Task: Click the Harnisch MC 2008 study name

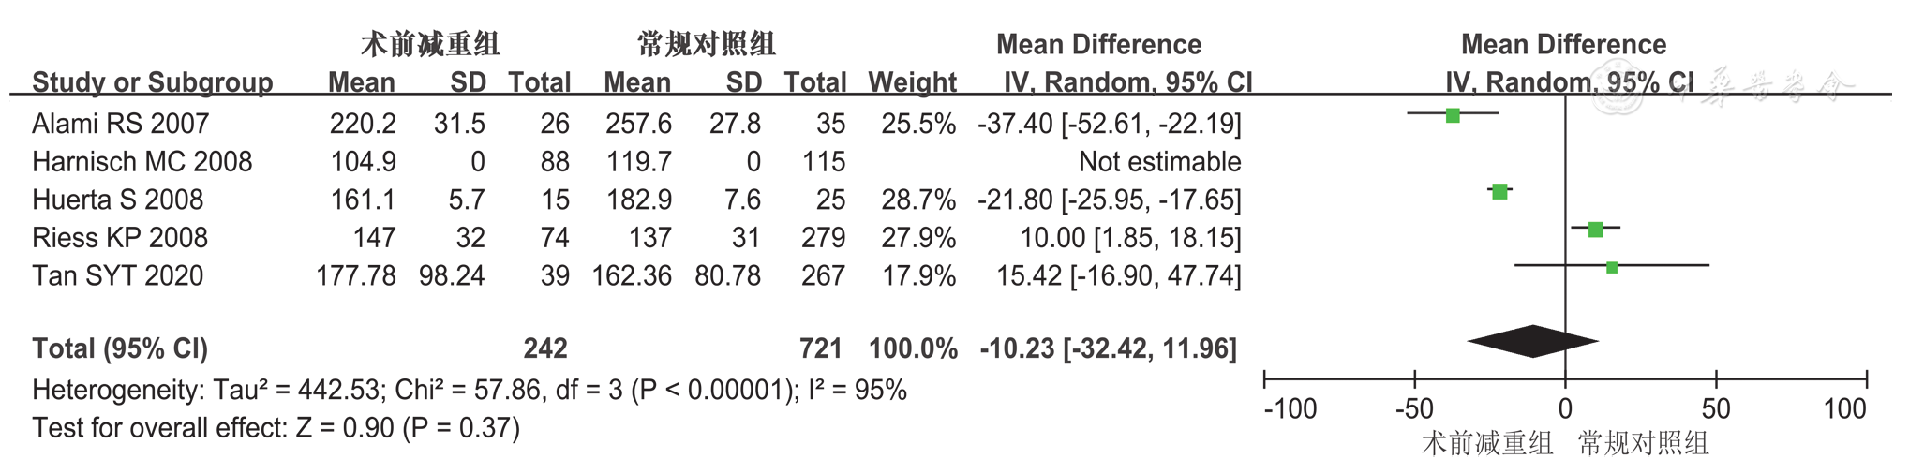Action: 142,162
